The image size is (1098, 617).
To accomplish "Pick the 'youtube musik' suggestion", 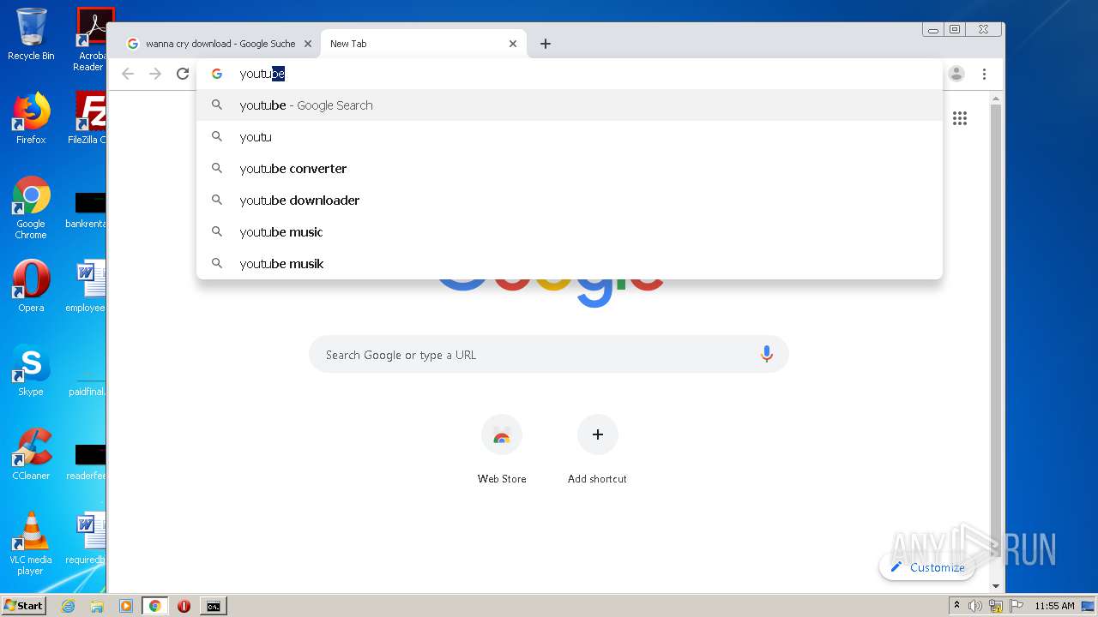I will point(570,264).
